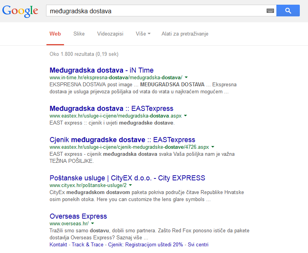Expand arrow next to 4726.aspx URL
Viewport: 308px width, 253px height.
pos(213,147)
